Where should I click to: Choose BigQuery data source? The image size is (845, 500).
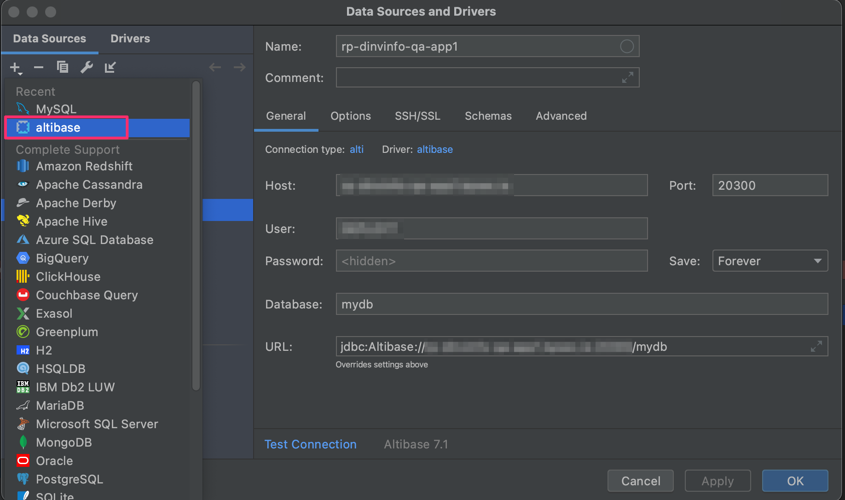pos(98,258)
